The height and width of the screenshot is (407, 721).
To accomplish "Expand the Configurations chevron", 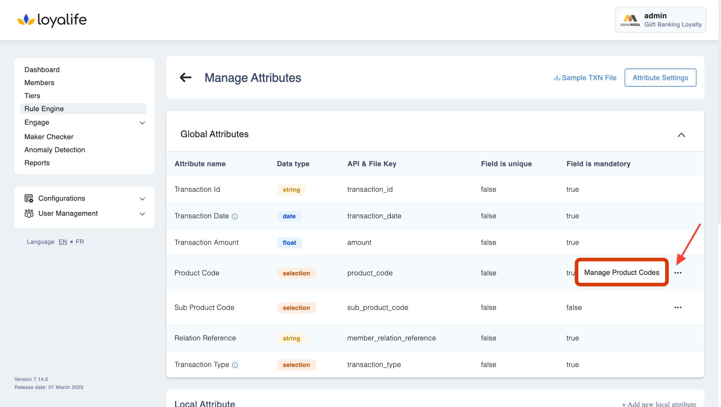I will (x=142, y=199).
